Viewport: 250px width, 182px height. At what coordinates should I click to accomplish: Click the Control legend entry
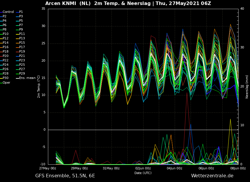pyautogui.click(x=7, y=12)
